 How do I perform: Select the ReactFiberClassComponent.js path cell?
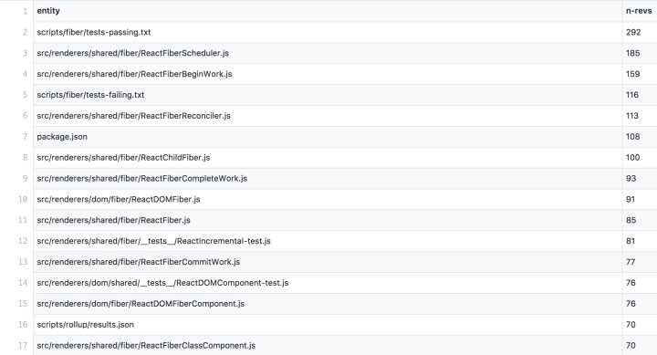pyautogui.click(x=328, y=345)
